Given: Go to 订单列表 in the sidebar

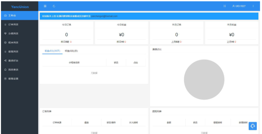Looking at the screenshot, I should point(13,25).
